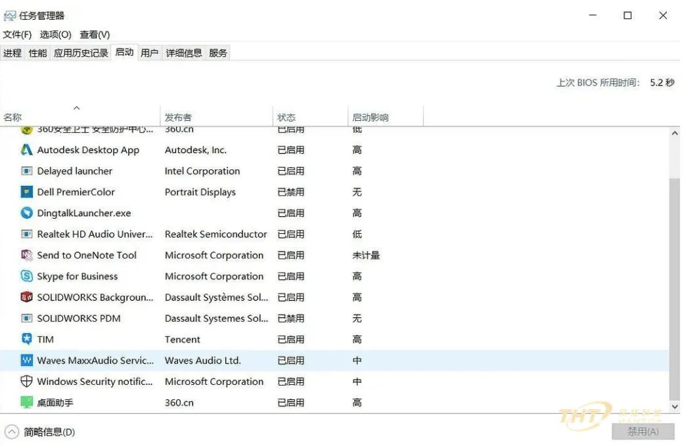Screen dimensions: 684x446
Task: Switch to the 性能 tab
Action: 37,53
